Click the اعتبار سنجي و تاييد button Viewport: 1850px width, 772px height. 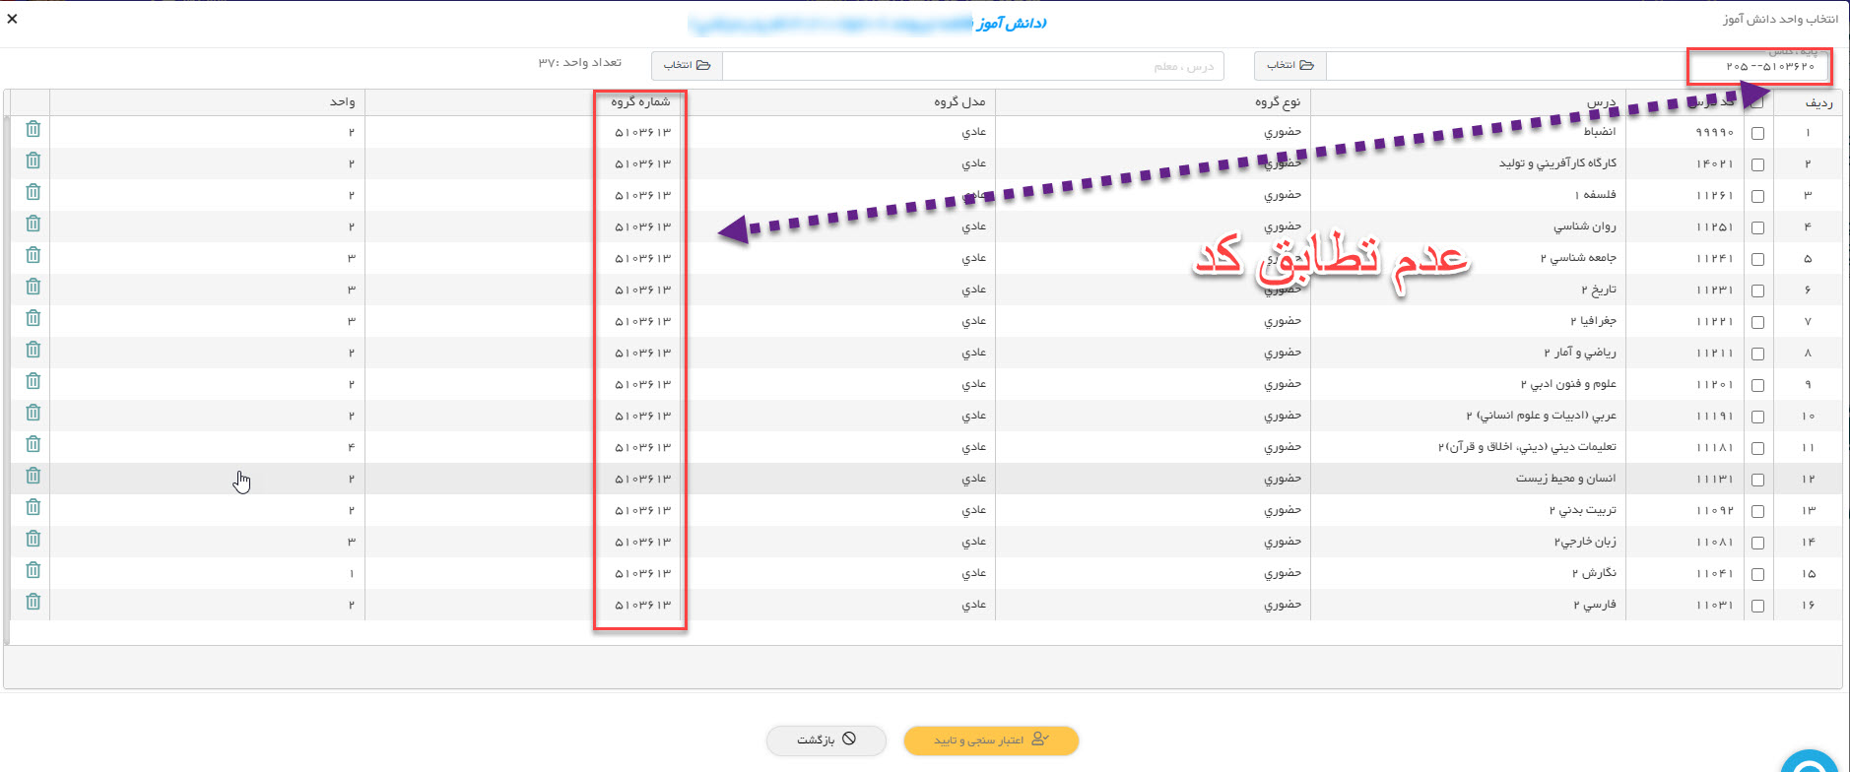pos(991,740)
